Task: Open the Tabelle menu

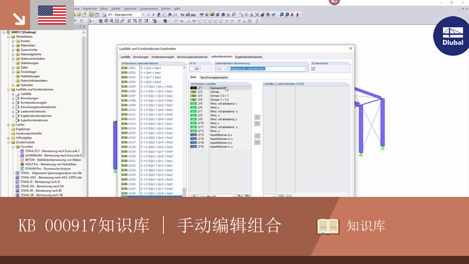Action: pyautogui.click(x=115, y=9)
